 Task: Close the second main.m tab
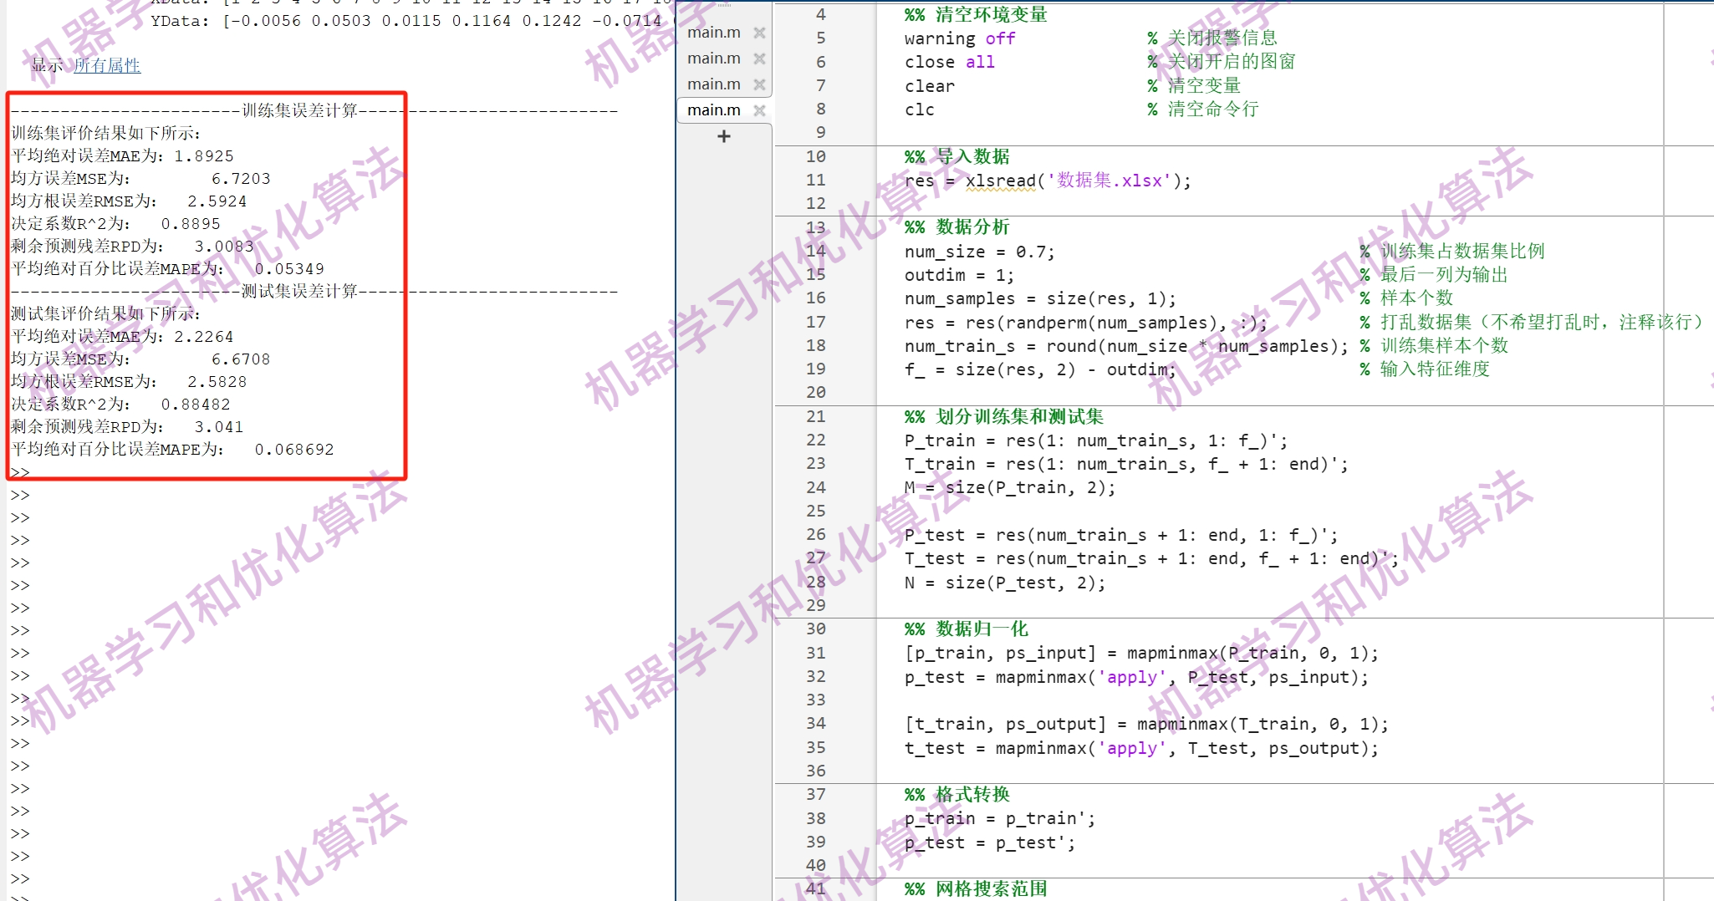(x=759, y=58)
